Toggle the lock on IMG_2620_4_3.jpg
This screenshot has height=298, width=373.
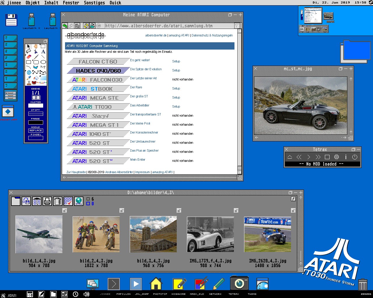[293, 211]
